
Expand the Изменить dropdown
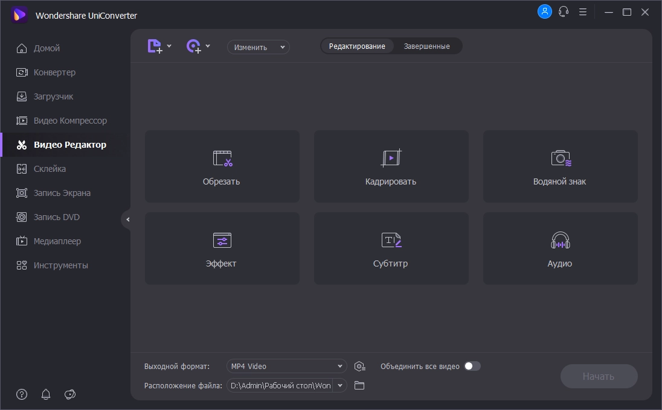tap(259, 47)
